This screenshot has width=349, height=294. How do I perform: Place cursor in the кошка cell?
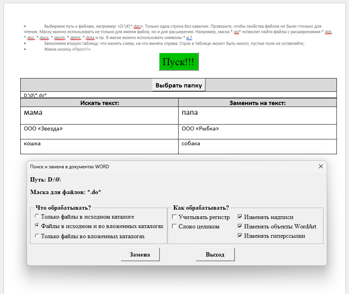point(99,146)
